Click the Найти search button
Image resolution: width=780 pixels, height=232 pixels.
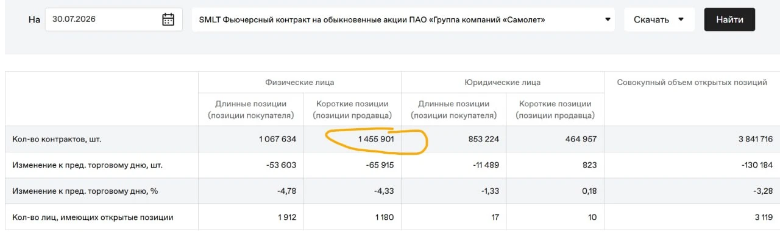(x=729, y=19)
